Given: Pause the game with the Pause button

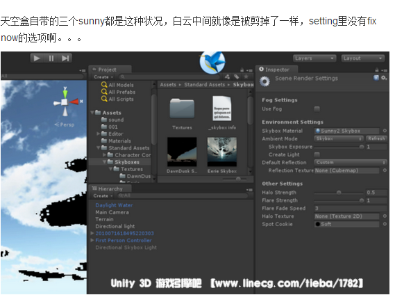Looking at the screenshot, I should (x=51, y=58).
